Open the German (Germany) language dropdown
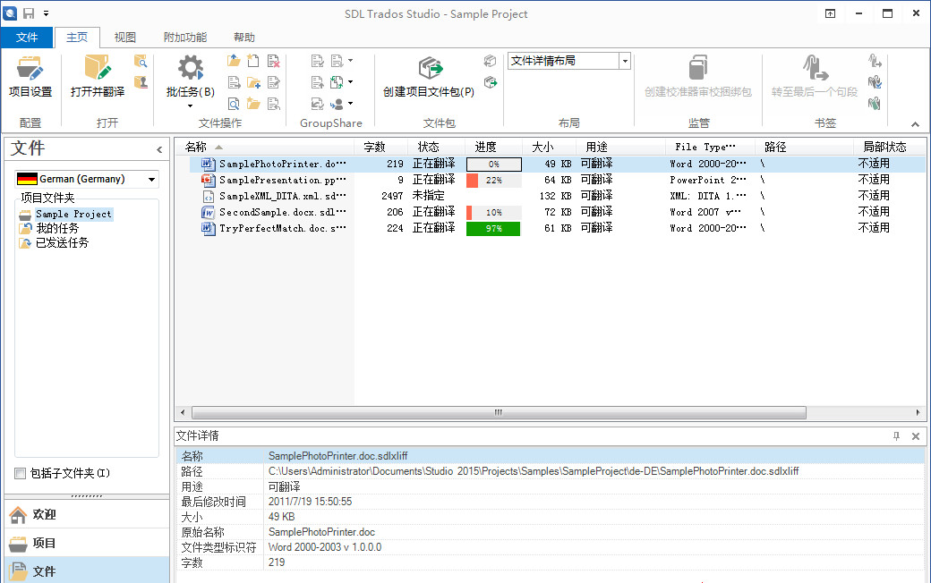Screen dimensions: 931x583 pos(152,179)
